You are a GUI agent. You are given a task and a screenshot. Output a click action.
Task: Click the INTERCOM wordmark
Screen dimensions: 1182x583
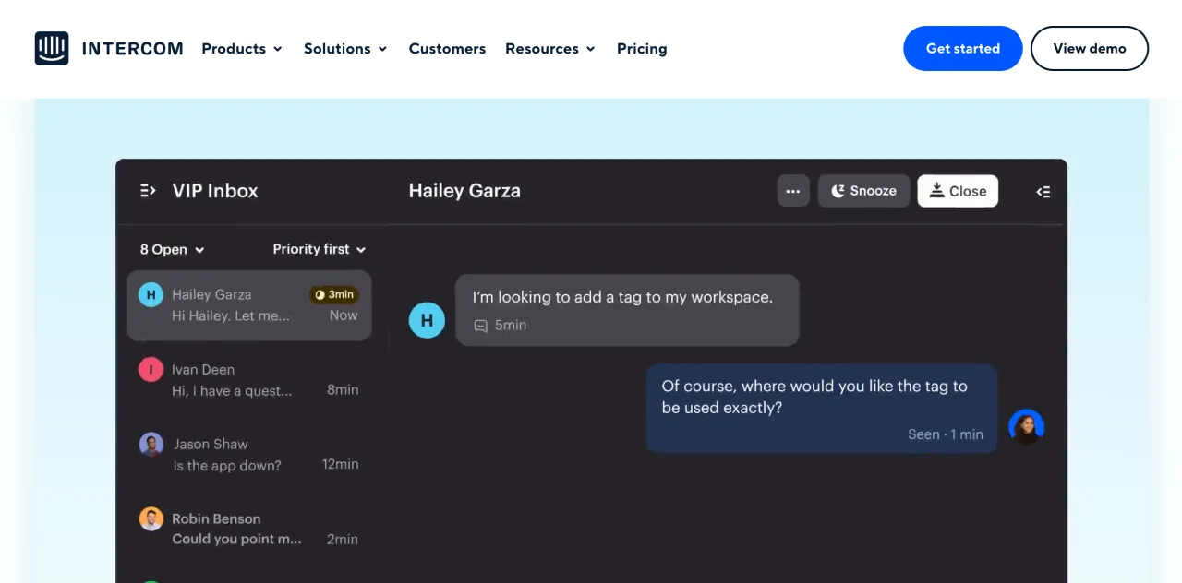pyautogui.click(x=132, y=49)
